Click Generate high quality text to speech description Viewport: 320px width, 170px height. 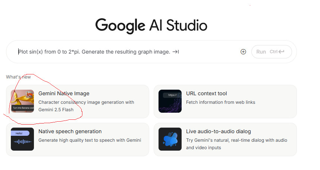coord(90,140)
